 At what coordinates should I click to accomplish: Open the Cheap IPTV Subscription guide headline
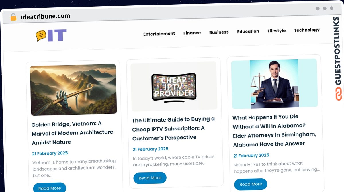173,128
